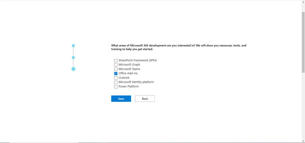The height and width of the screenshot is (143, 305).
Task: Click the first step dot in progress indicator
Action: [x=73, y=46]
